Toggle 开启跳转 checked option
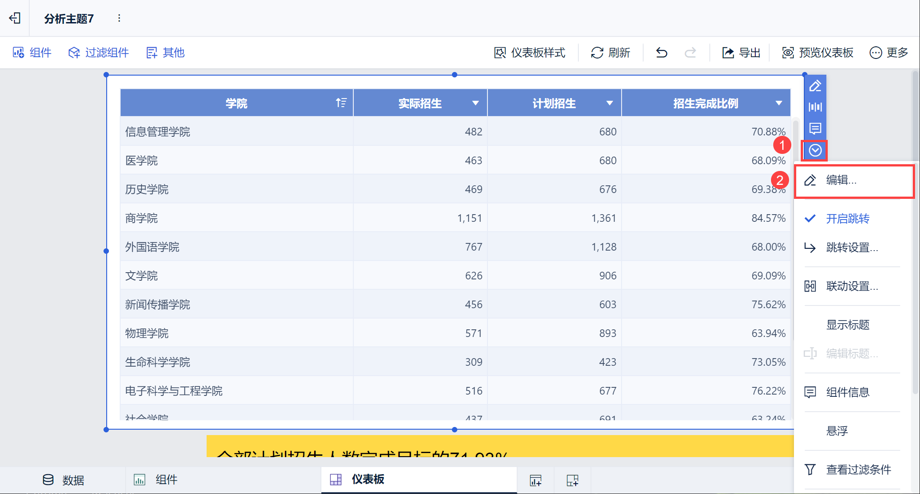 pyautogui.click(x=847, y=219)
